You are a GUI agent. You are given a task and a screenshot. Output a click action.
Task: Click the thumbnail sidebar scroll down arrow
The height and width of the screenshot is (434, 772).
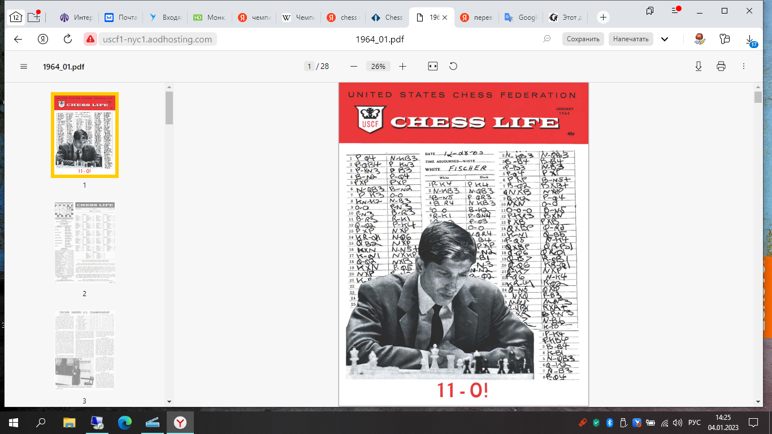tap(169, 402)
